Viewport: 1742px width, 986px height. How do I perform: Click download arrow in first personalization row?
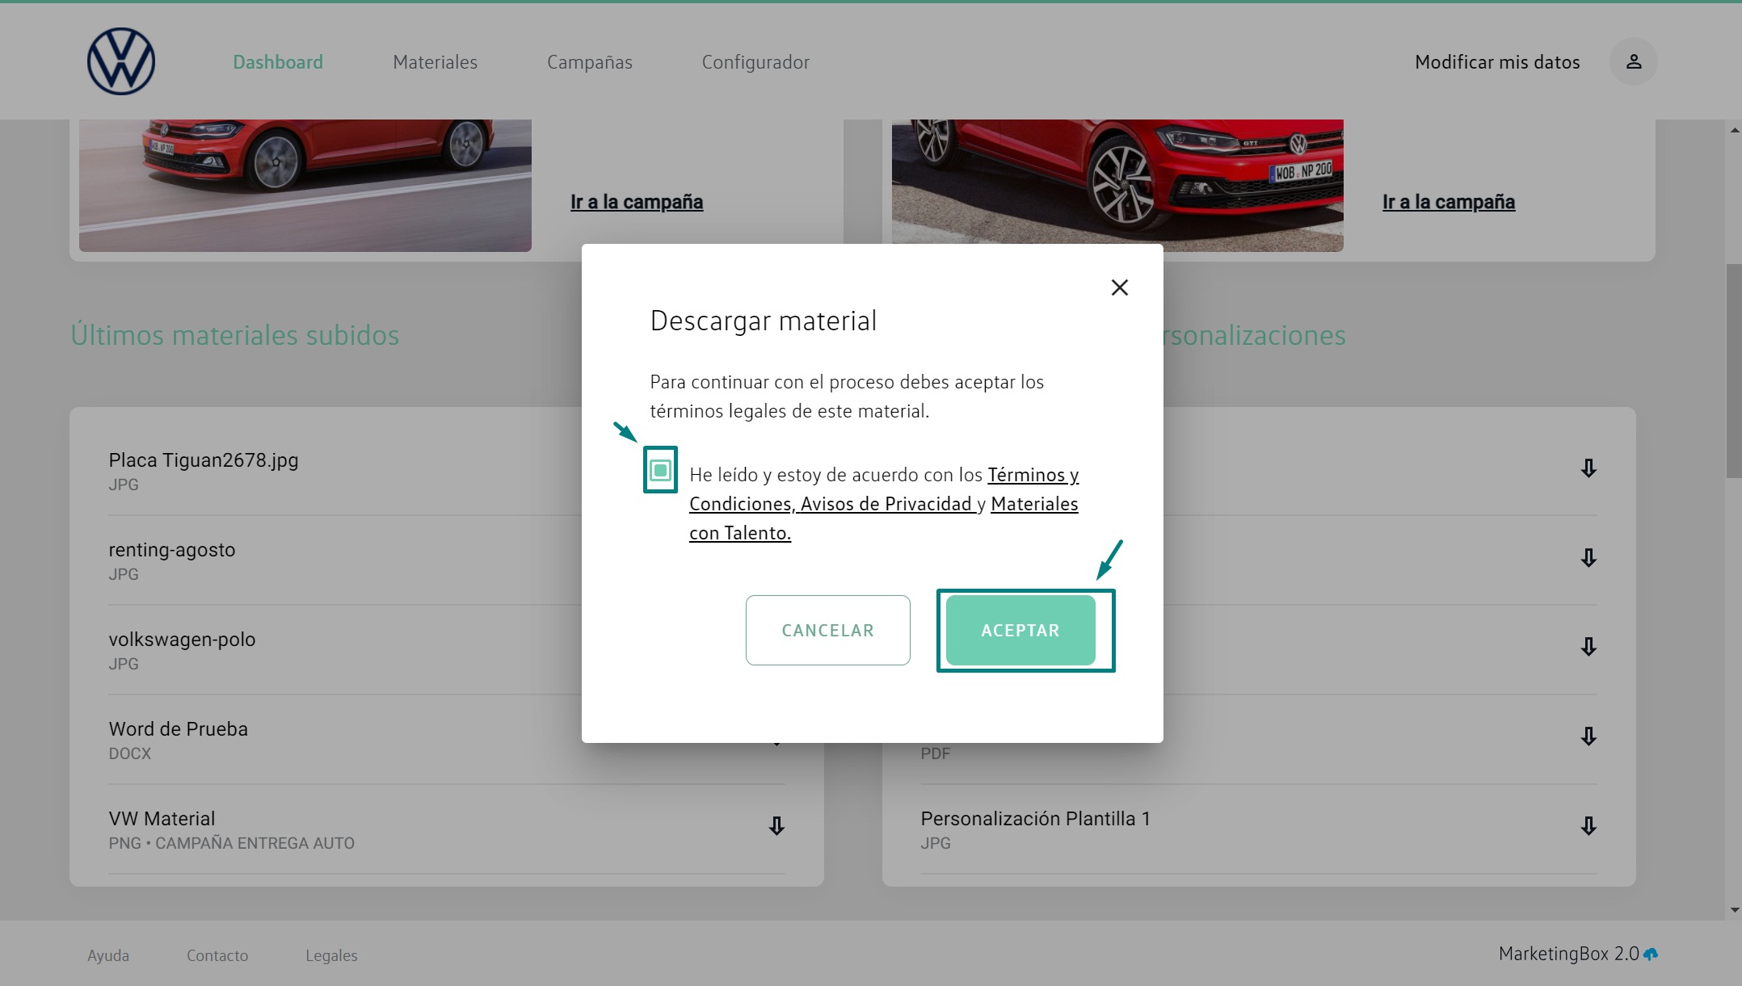(x=1588, y=468)
